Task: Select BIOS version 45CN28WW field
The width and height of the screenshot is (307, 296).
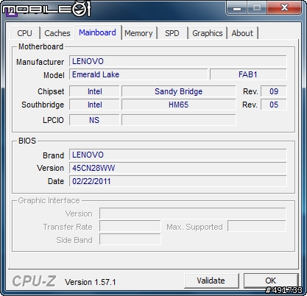Action: (178, 168)
